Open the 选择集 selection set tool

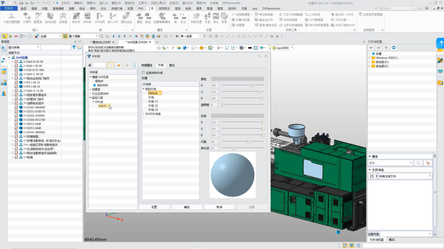63,18
